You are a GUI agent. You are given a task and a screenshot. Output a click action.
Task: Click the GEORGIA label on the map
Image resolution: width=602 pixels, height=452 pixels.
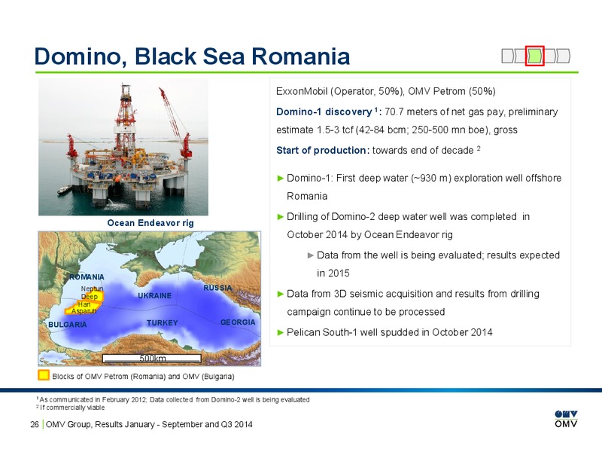238,322
